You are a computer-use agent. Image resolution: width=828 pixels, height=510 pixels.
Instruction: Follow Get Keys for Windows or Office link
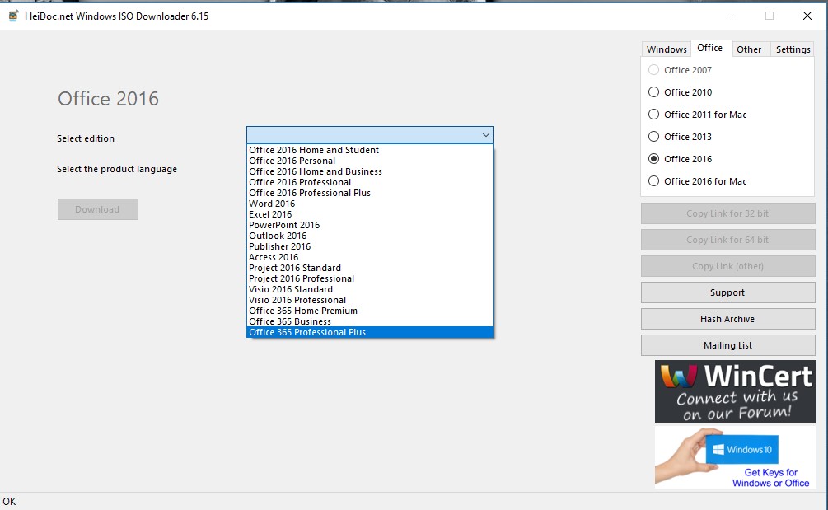[770, 478]
